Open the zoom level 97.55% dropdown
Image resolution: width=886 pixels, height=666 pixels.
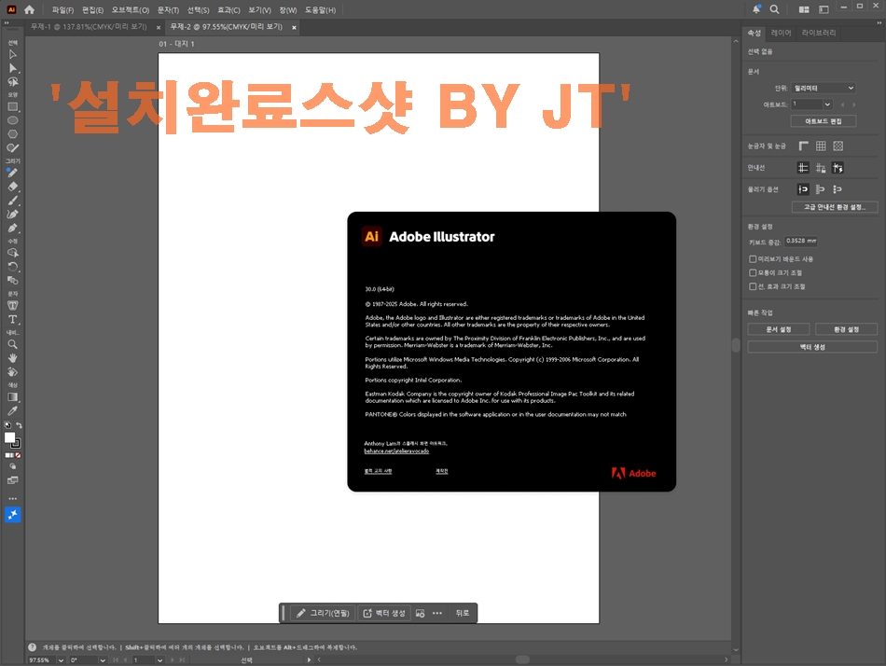point(62,660)
